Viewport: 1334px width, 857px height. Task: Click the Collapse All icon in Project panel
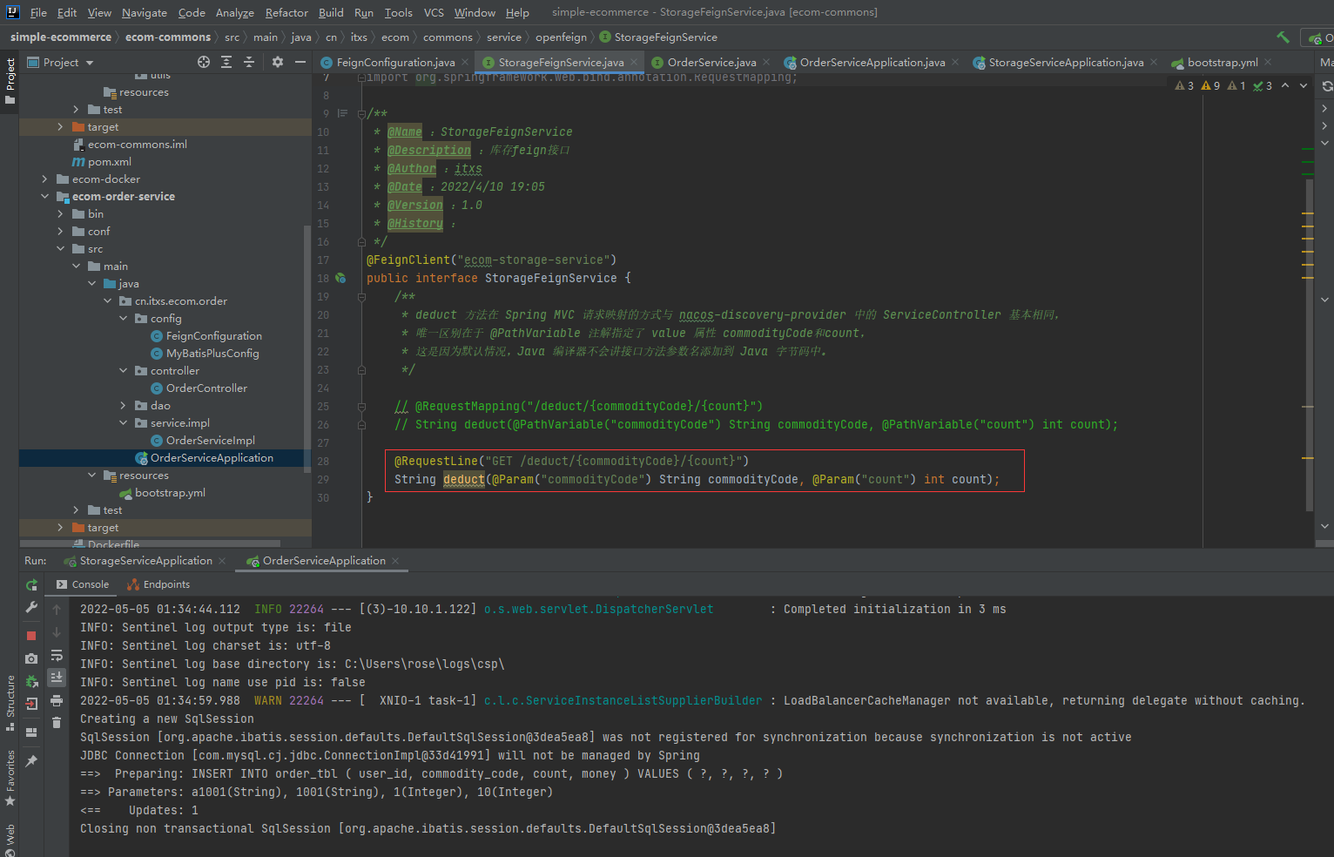coord(249,62)
